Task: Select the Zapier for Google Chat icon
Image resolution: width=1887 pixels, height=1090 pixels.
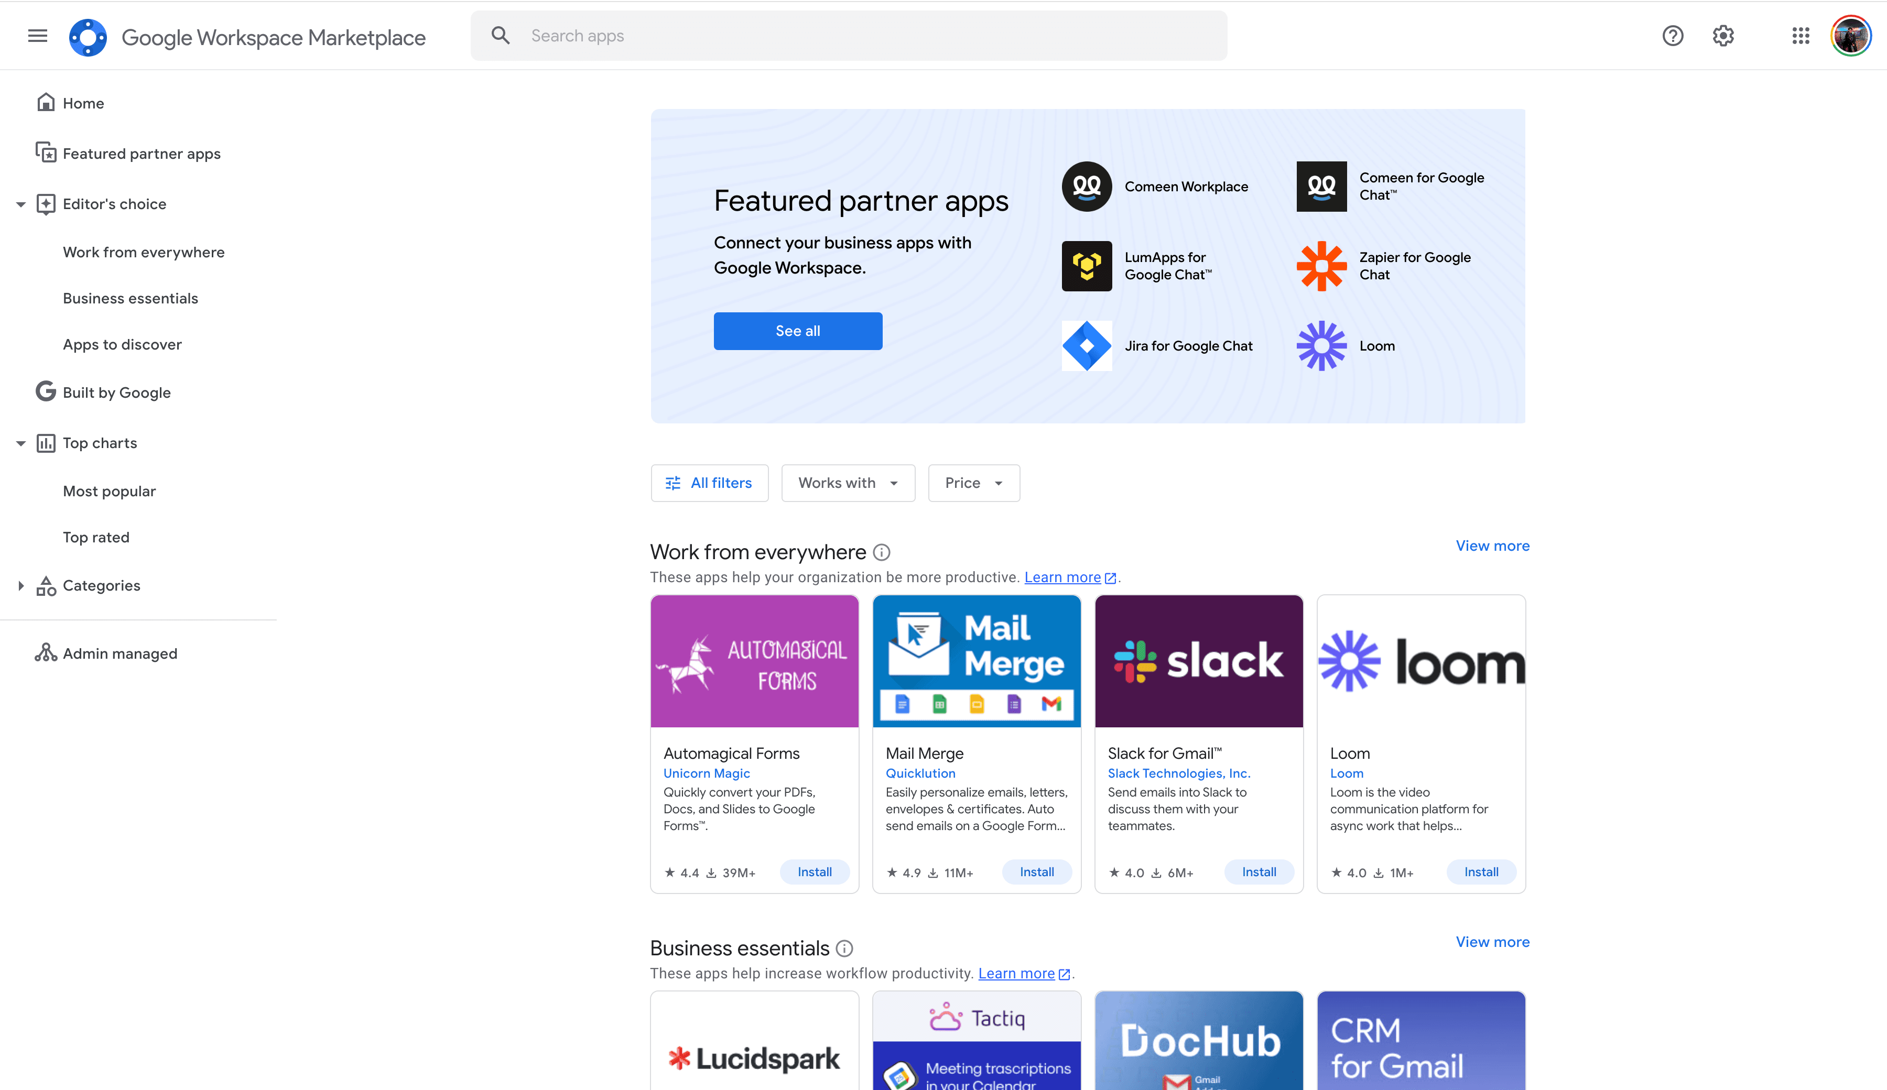Action: point(1321,266)
